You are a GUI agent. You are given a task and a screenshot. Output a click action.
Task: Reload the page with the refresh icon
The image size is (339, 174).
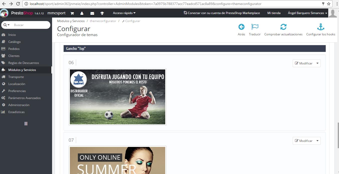click(x=18, y=4)
